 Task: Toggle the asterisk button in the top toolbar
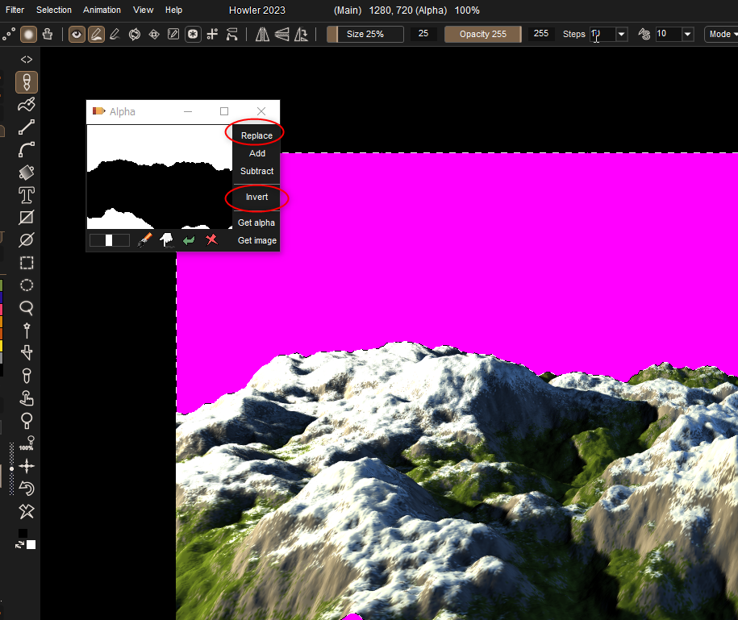[x=193, y=34]
